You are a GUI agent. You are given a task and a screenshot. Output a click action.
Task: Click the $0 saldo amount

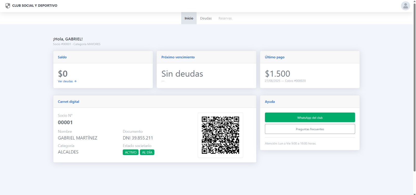point(63,74)
